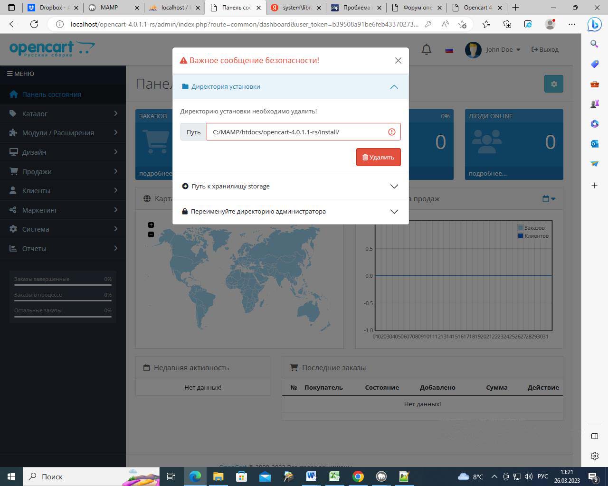
Task: Click the notifications bell icon
Action: coord(426,49)
